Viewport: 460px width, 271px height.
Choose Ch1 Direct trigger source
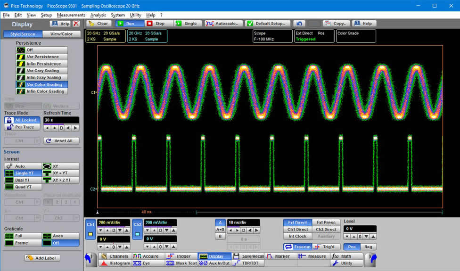coord(297,230)
